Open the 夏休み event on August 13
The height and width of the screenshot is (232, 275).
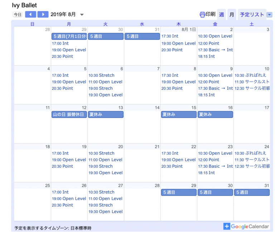[x=106, y=114]
